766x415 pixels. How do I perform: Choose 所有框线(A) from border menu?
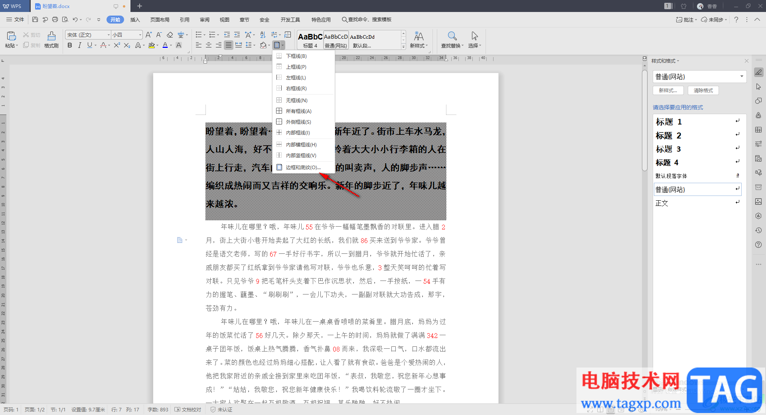pyautogui.click(x=303, y=111)
